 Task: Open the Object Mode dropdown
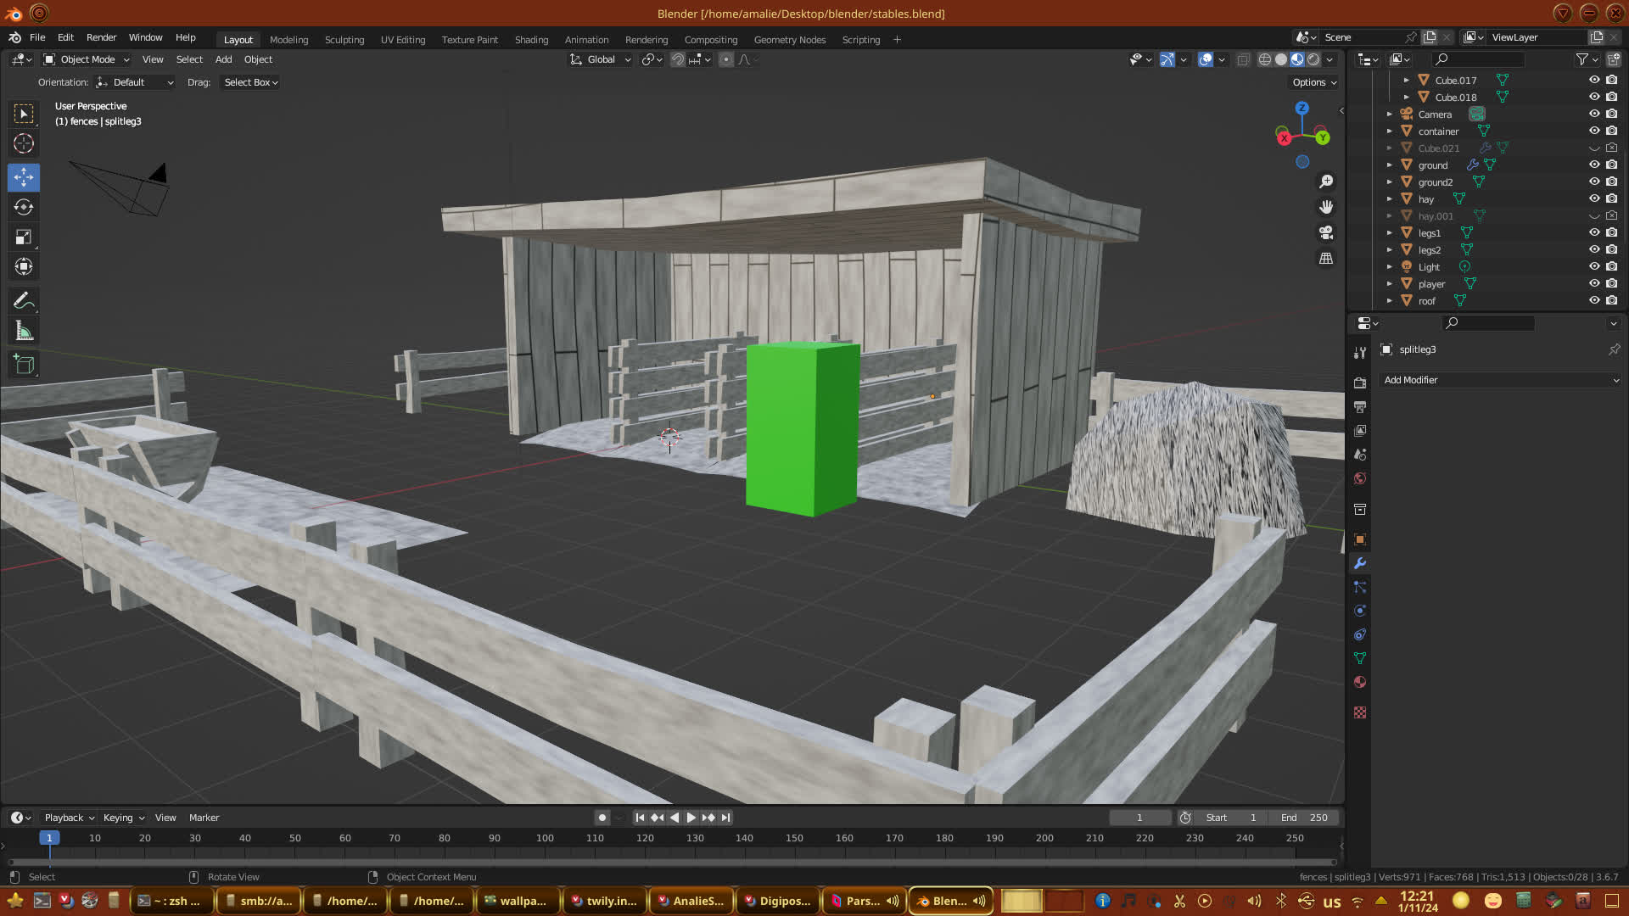point(87,59)
